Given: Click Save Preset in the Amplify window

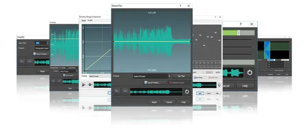Looking at the screenshot, I should pos(41,54).
